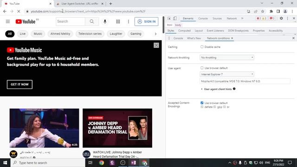Dismiss the YouTube Music promo banner

[156, 45]
